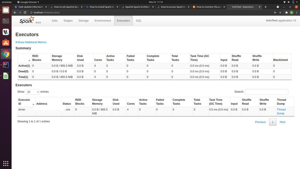Expand Show Additional Metrics
Screen dimensions: 300x169
point(32,42)
